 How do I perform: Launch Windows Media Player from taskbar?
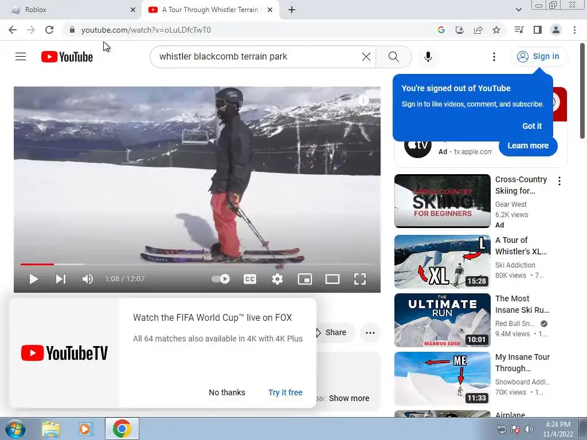[x=85, y=429]
